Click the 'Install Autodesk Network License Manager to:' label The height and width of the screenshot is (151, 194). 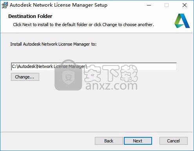(x=53, y=44)
